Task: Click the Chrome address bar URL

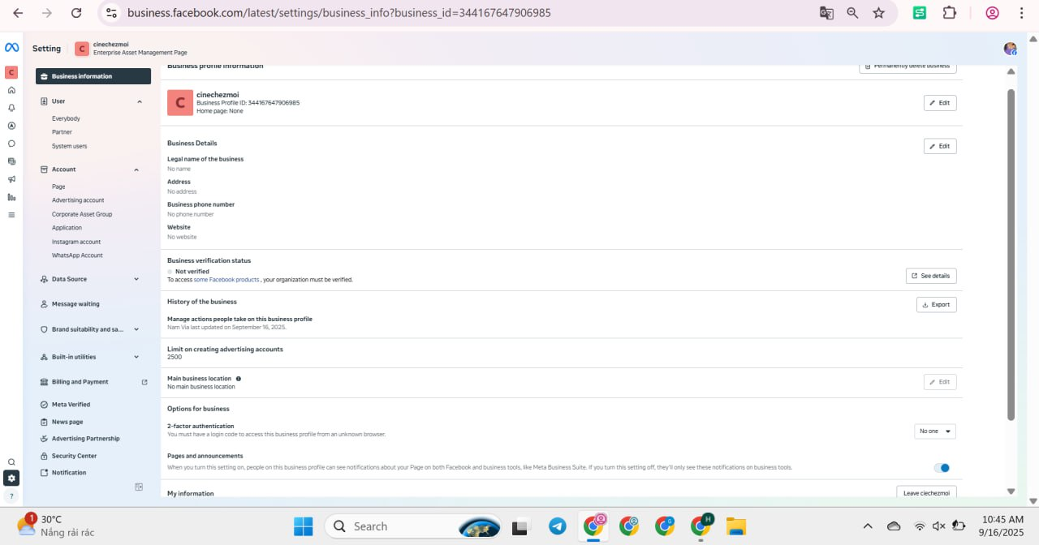Action: pyautogui.click(x=339, y=13)
